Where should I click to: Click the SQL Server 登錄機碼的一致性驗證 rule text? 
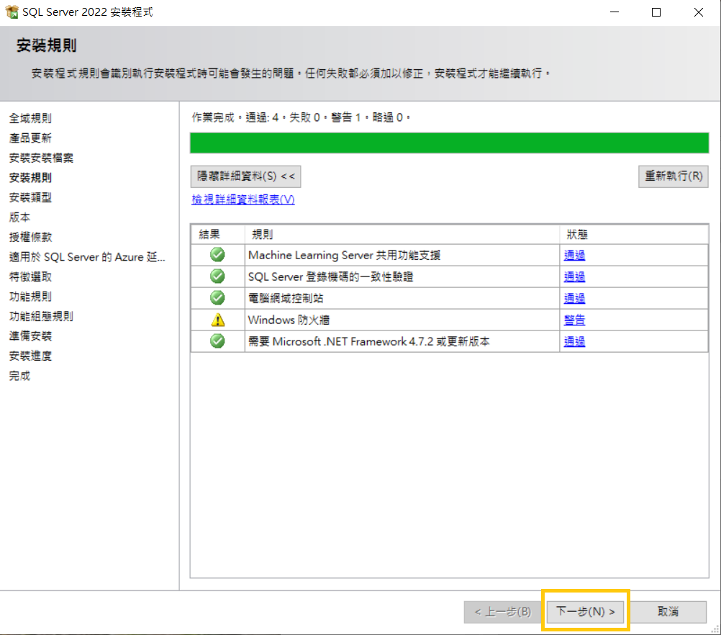(330, 276)
